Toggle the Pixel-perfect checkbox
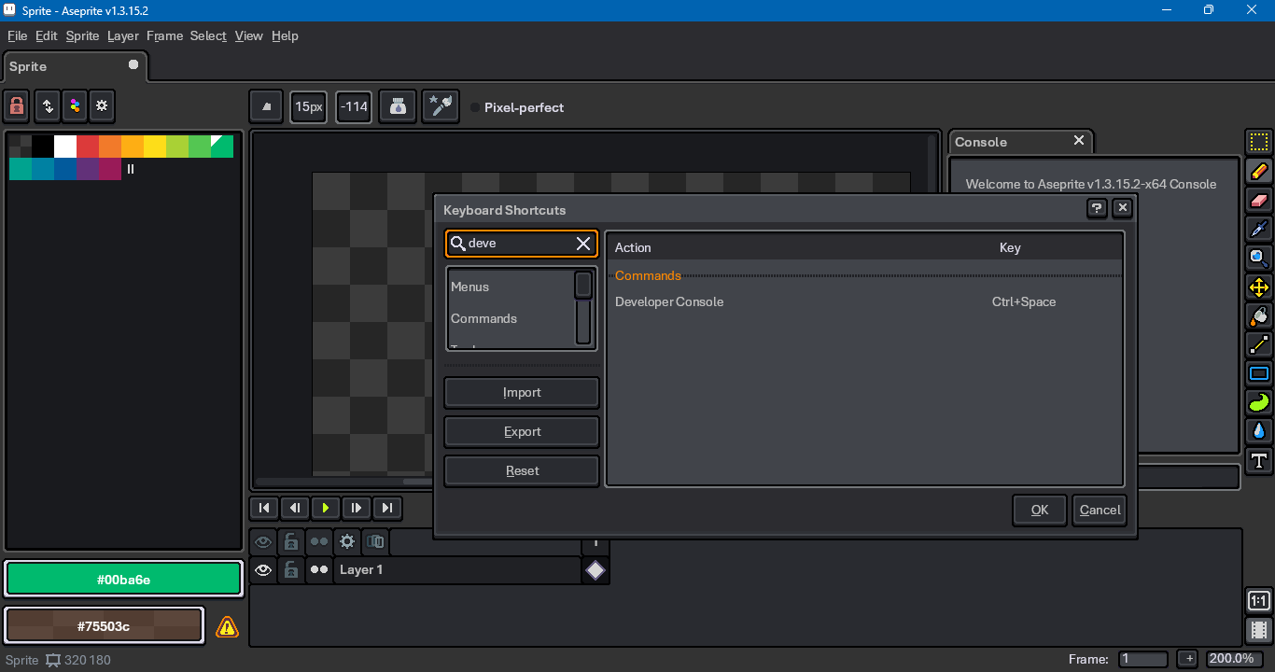The image size is (1275, 672). click(x=475, y=107)
